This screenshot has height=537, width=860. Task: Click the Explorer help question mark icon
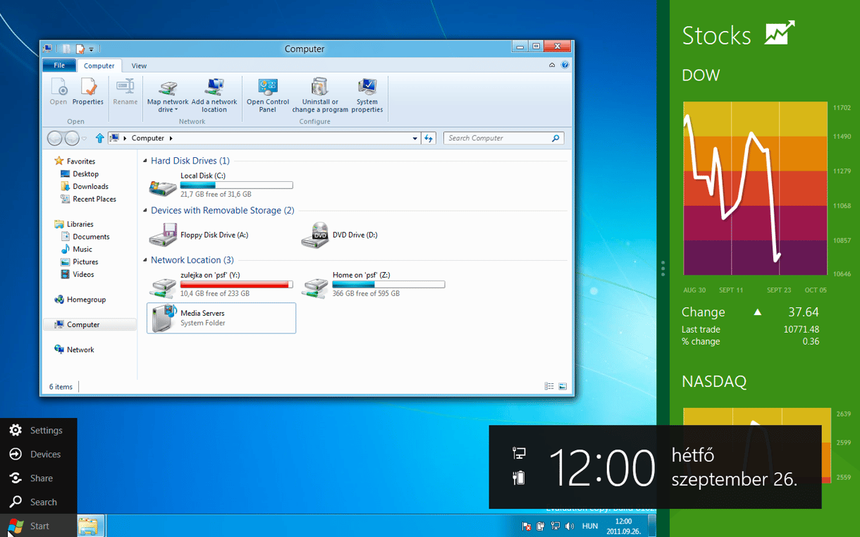(565, 65)
